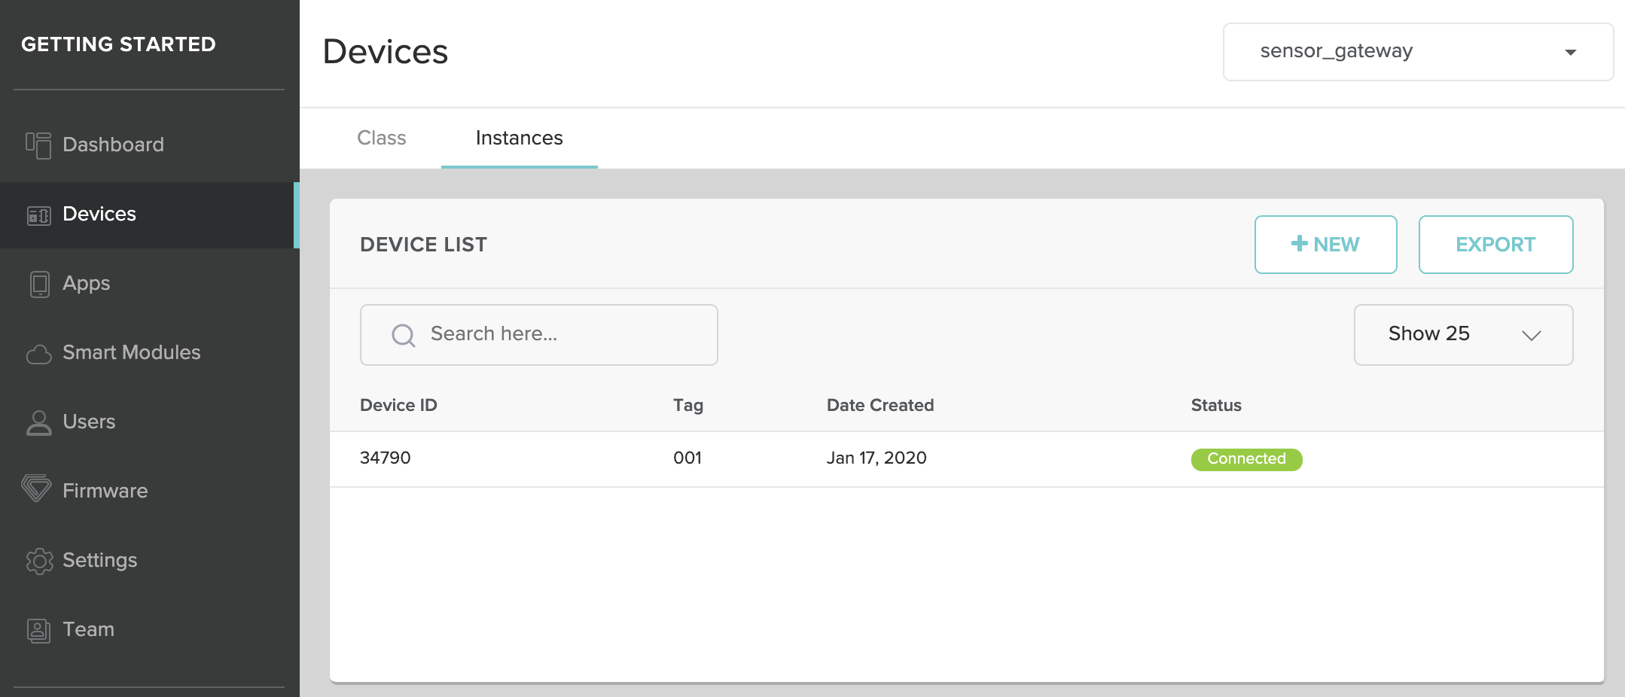Click the Jan 17, 2020 date cell
Screen dimensions: 1625x697
[x=877, y=458]
